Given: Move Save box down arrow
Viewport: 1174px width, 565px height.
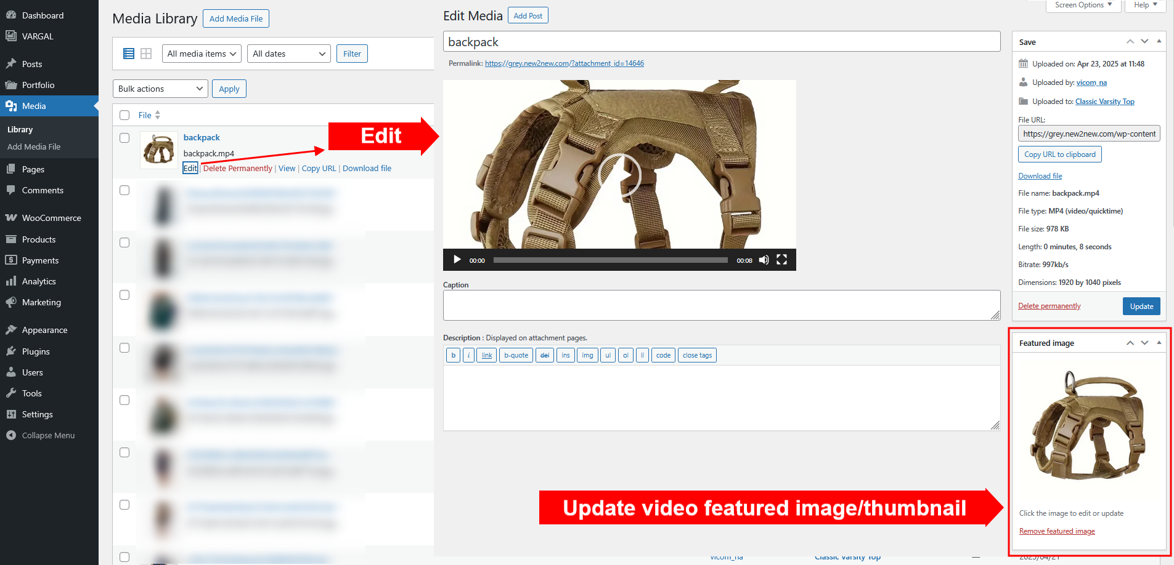Looking at the screenshot, I should click(1144, 42).
